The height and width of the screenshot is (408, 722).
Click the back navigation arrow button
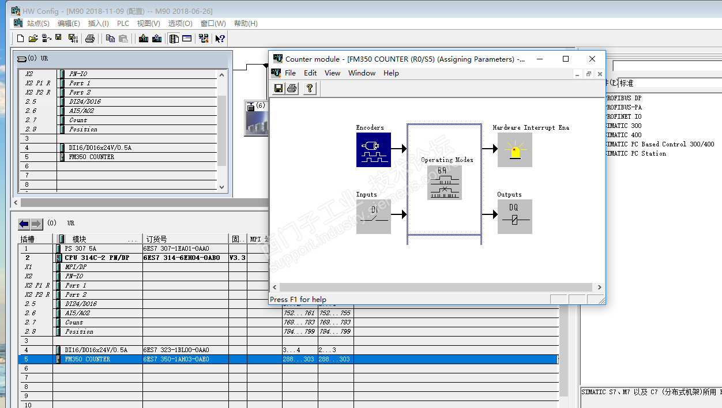pos(24,224)
